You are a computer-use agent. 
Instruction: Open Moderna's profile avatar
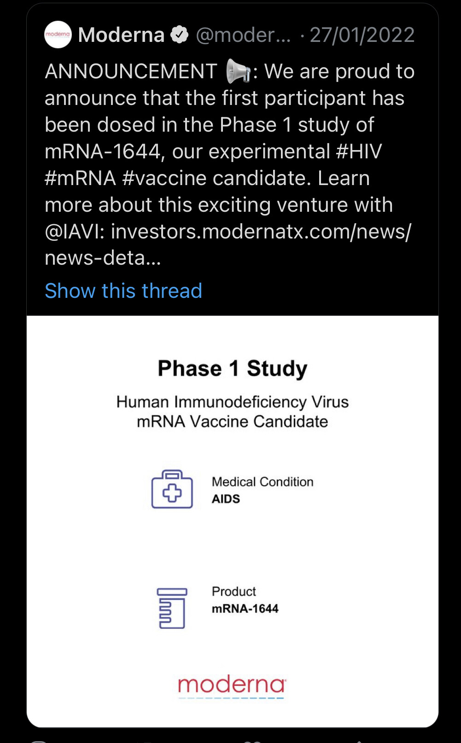click(58, 35)
